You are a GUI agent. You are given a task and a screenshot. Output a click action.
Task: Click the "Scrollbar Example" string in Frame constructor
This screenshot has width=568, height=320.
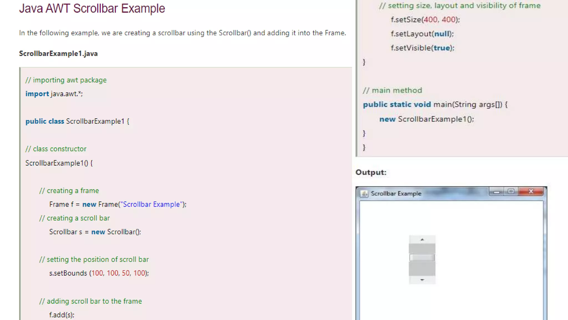pos(151,204)
